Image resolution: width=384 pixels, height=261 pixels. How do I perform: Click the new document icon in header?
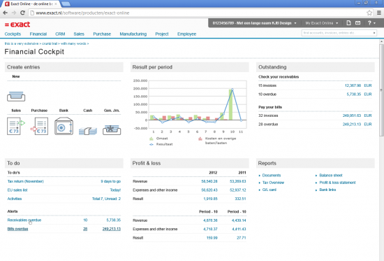point(348,23)
